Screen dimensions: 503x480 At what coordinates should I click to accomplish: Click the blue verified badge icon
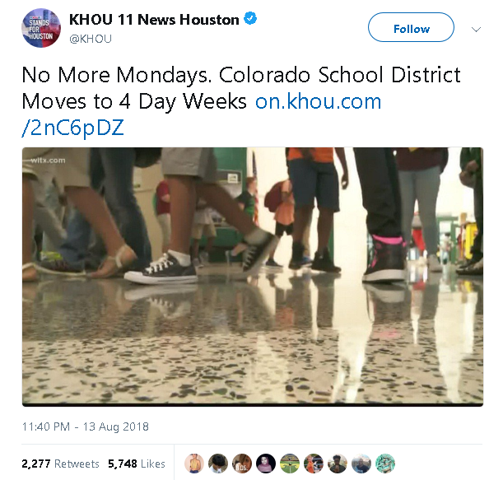coord(250,18)
